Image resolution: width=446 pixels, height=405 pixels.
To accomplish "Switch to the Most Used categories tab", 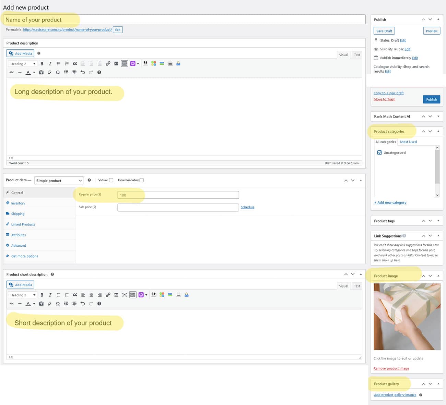I will [408, 142].
